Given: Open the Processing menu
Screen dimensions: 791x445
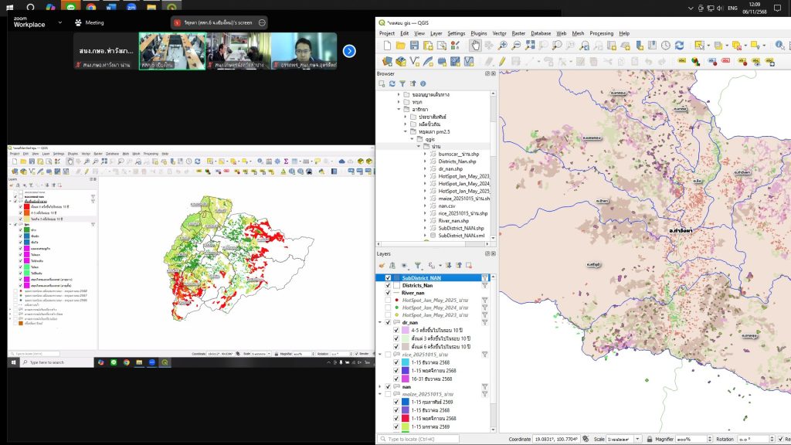Looking at the screenshot, I should click(602, 33).
